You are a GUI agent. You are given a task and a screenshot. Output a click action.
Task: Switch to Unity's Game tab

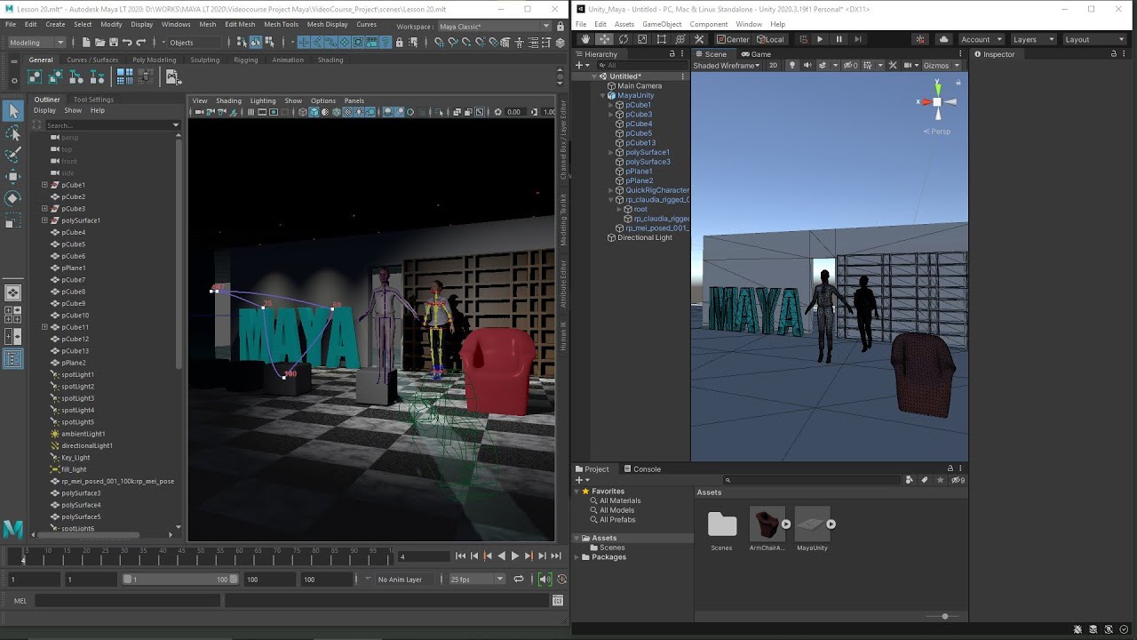pyautogui.click(x=756, y=54)
